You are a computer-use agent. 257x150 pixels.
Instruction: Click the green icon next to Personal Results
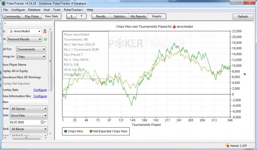click(46, 39)
